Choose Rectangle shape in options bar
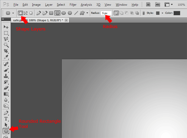The height and width of the screenshot is (138, 187). coord(51,13)
